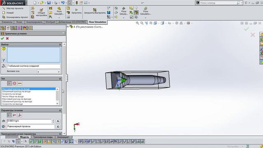Open the Добавления SOLIDWORKS tab

click(72, 22)
